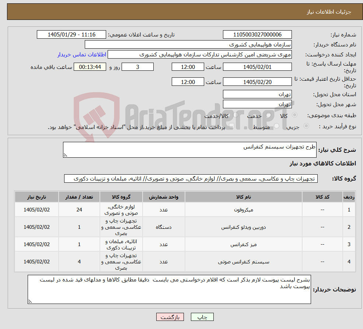Image resolution: width=363 pixels, height=329 pixels.
Task: Click the delivery province field تهران
Action: pos(257,94)
